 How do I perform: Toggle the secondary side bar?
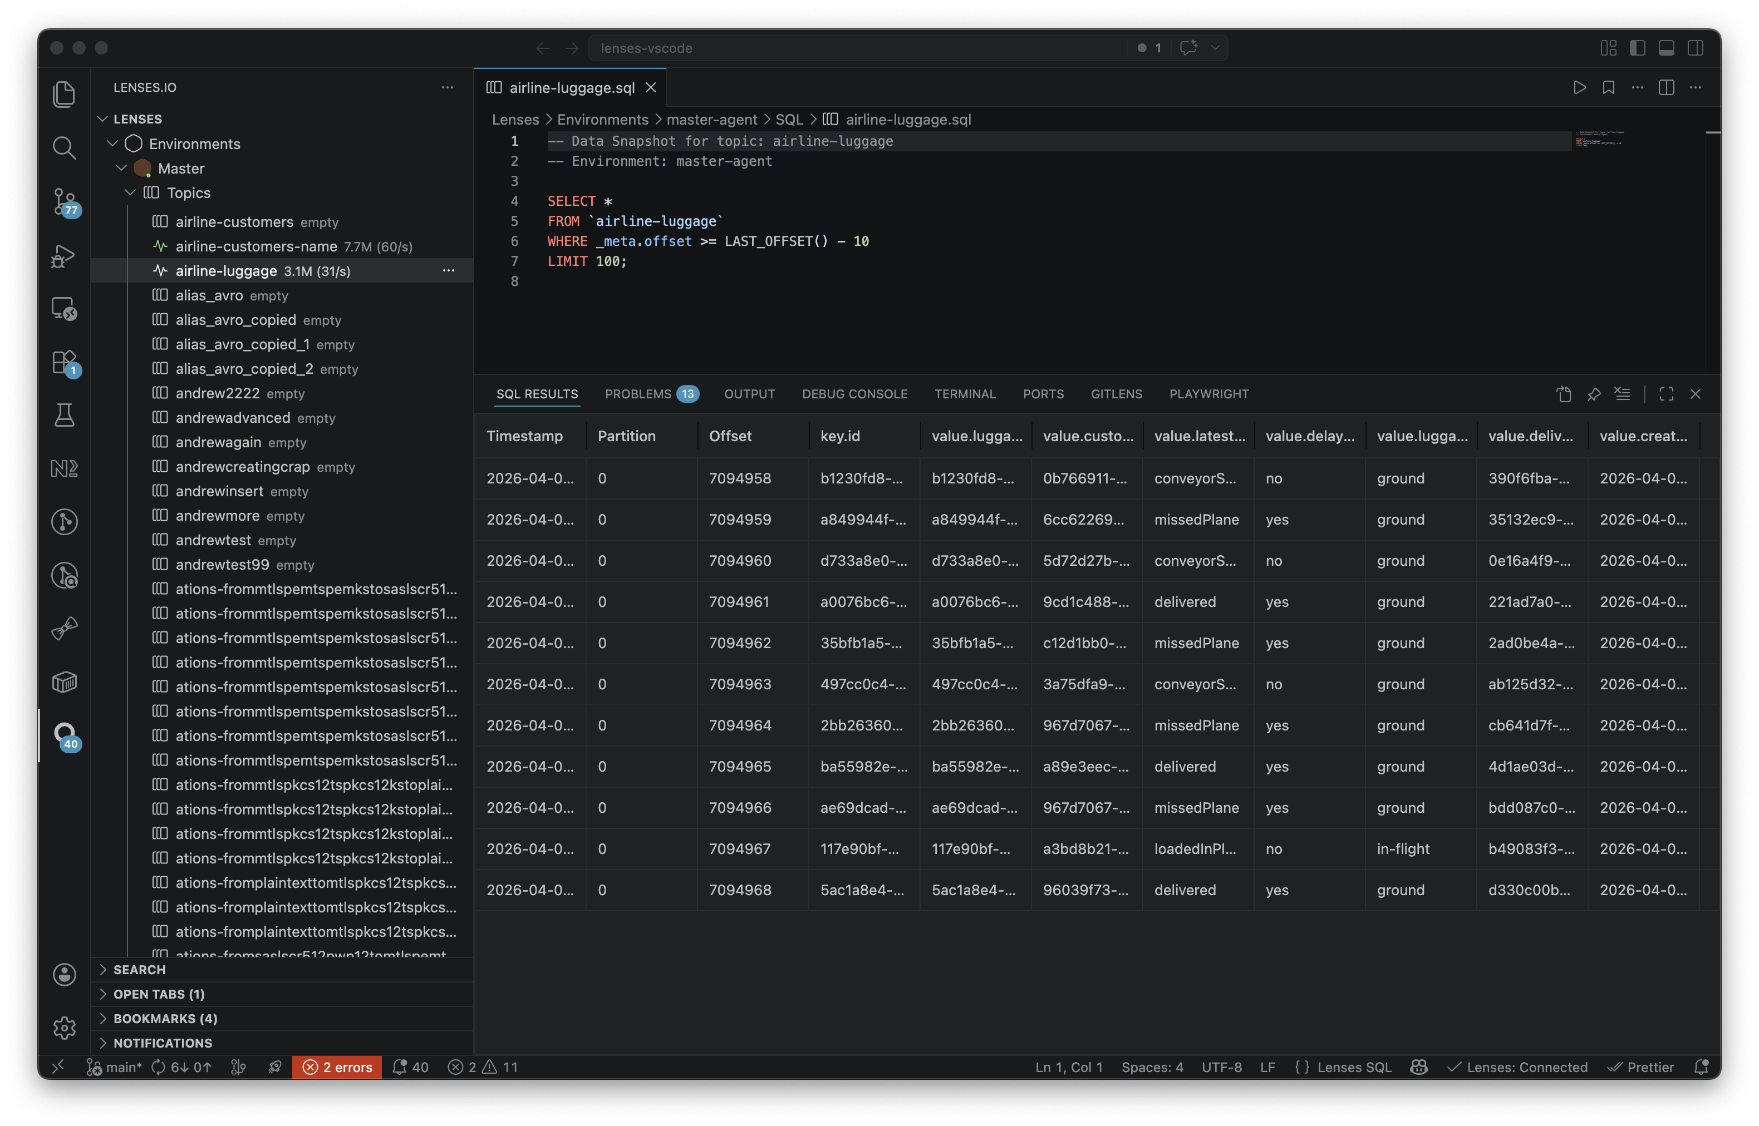coord(1696,47)
